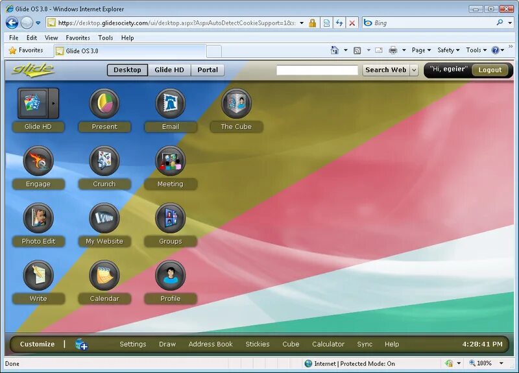The image size is (519, 373).
Task: Open the Favorites star button
Action: click(x=26, y=51)
